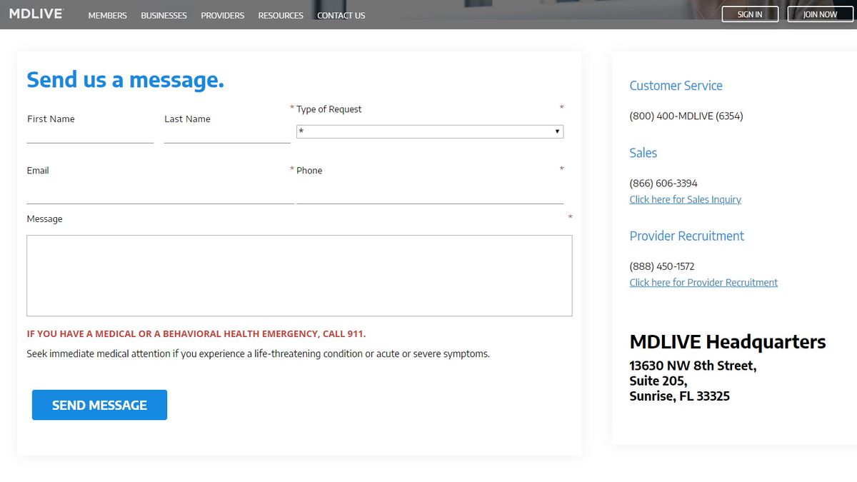857x482 pixels.
Task: Open the Members menu
Action: (x=108, y=15)
